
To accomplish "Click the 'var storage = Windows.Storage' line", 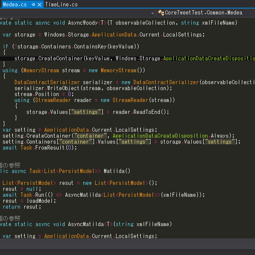I will 104,35.
